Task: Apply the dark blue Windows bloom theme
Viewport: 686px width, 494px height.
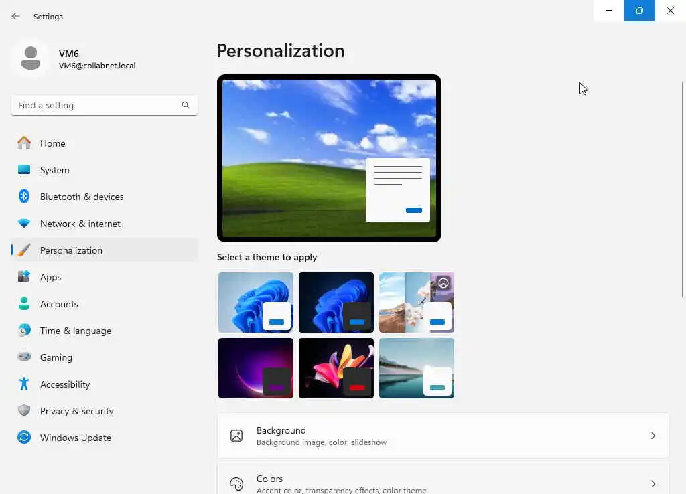Action: pos(336,303)
